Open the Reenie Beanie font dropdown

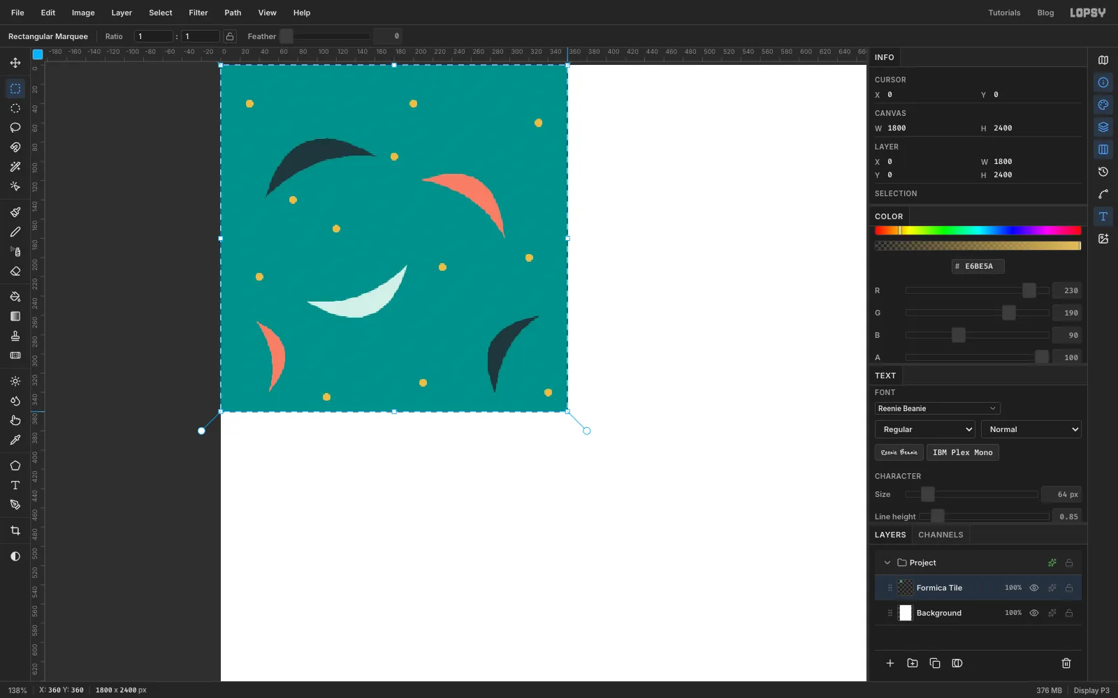coord(937,408)
